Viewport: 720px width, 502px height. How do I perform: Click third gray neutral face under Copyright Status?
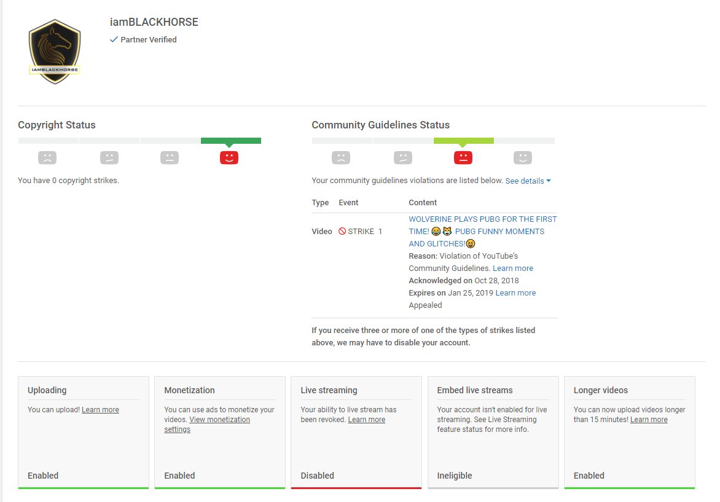click(170, 157)
